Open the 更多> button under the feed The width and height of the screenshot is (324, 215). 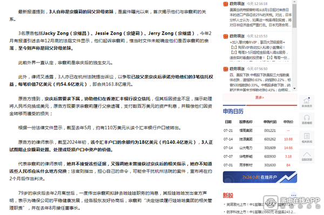(260, 98)
